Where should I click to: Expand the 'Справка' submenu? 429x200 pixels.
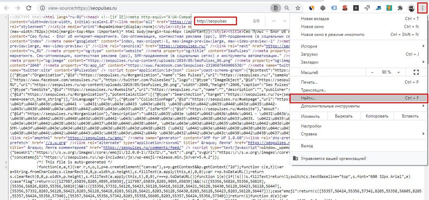point(359,134)
